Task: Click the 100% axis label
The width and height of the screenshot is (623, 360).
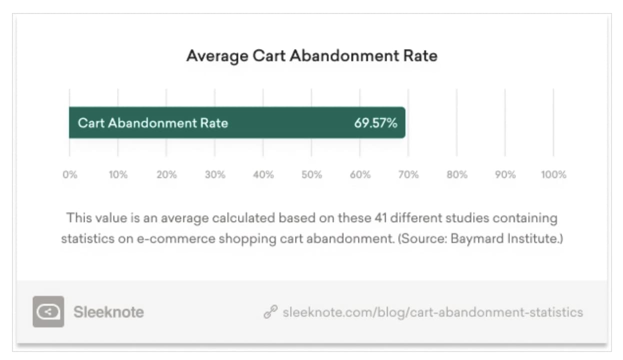Action: 553,175
